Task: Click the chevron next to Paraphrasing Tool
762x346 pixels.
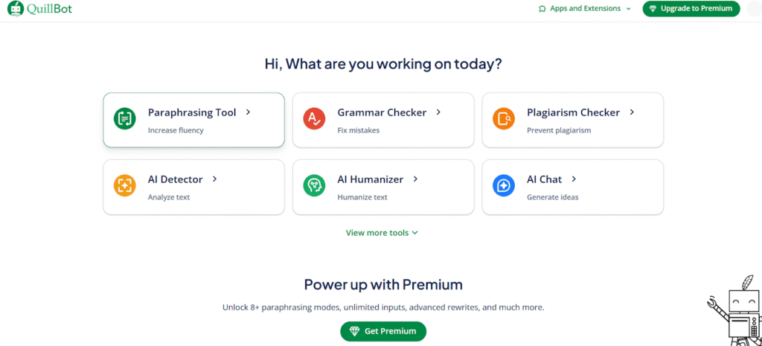Action: [x=249, y=112]
